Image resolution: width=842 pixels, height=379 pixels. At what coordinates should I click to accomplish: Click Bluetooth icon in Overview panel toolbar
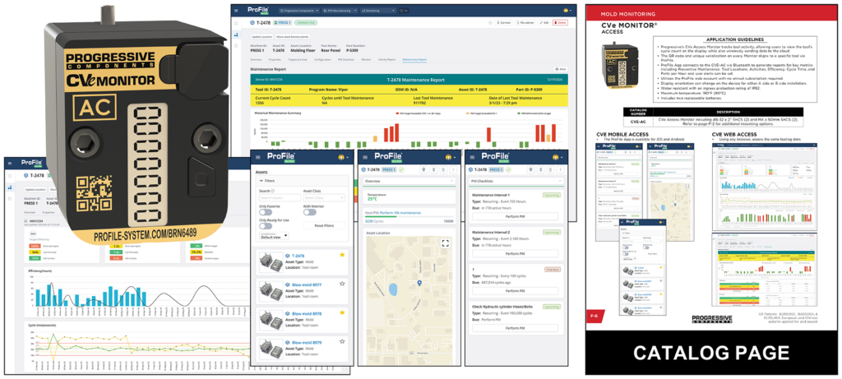pyautogui.click(x=434, y=169)
